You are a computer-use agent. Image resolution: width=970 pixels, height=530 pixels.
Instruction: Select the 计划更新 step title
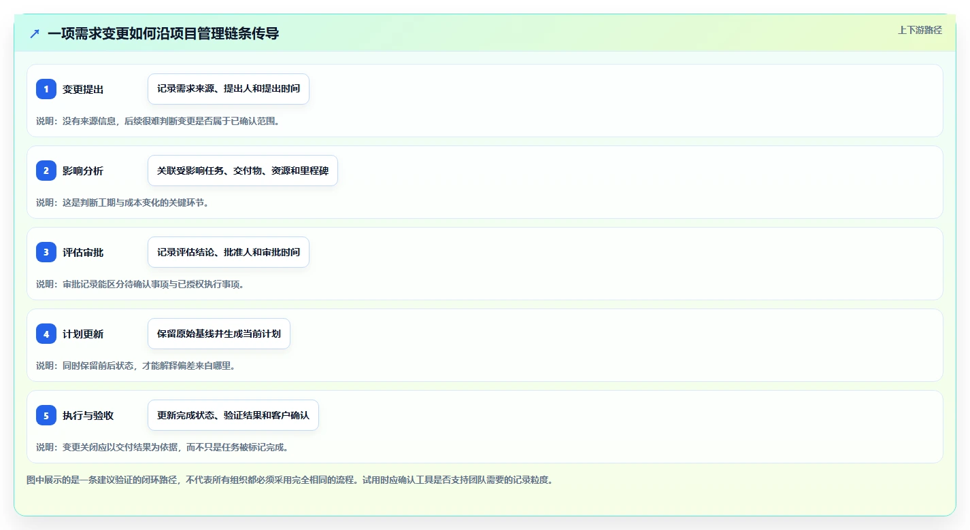coord(83,334)
